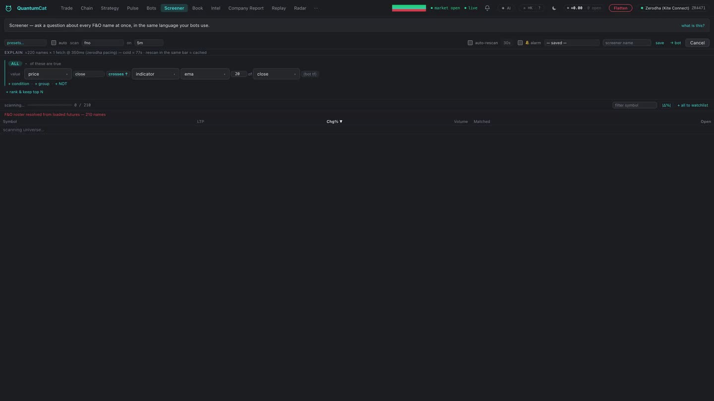Focus the filter symbol input
The height and width of the screenshot is (401, 714).
pyautogui.click(x=635, y=105)
